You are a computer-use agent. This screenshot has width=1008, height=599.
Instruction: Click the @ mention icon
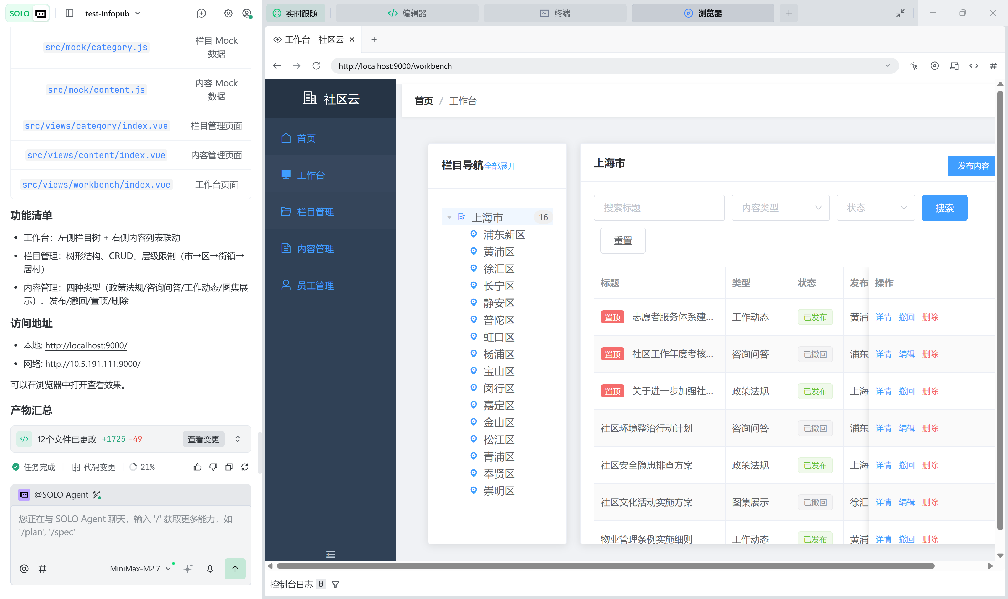pyautogui.click(x=24, y=568)
